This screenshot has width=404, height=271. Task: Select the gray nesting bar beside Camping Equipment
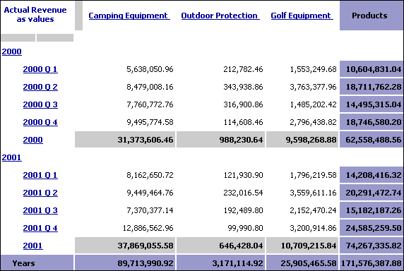78,16
